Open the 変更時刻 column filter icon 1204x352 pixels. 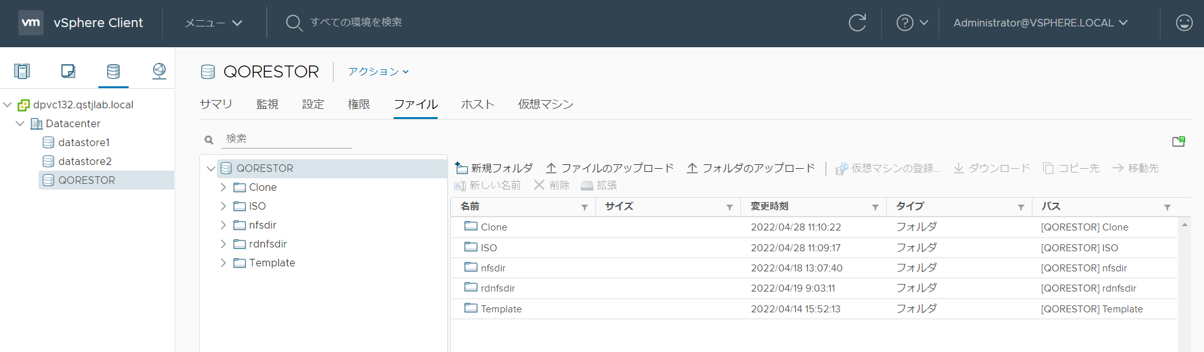pos(875,207)
